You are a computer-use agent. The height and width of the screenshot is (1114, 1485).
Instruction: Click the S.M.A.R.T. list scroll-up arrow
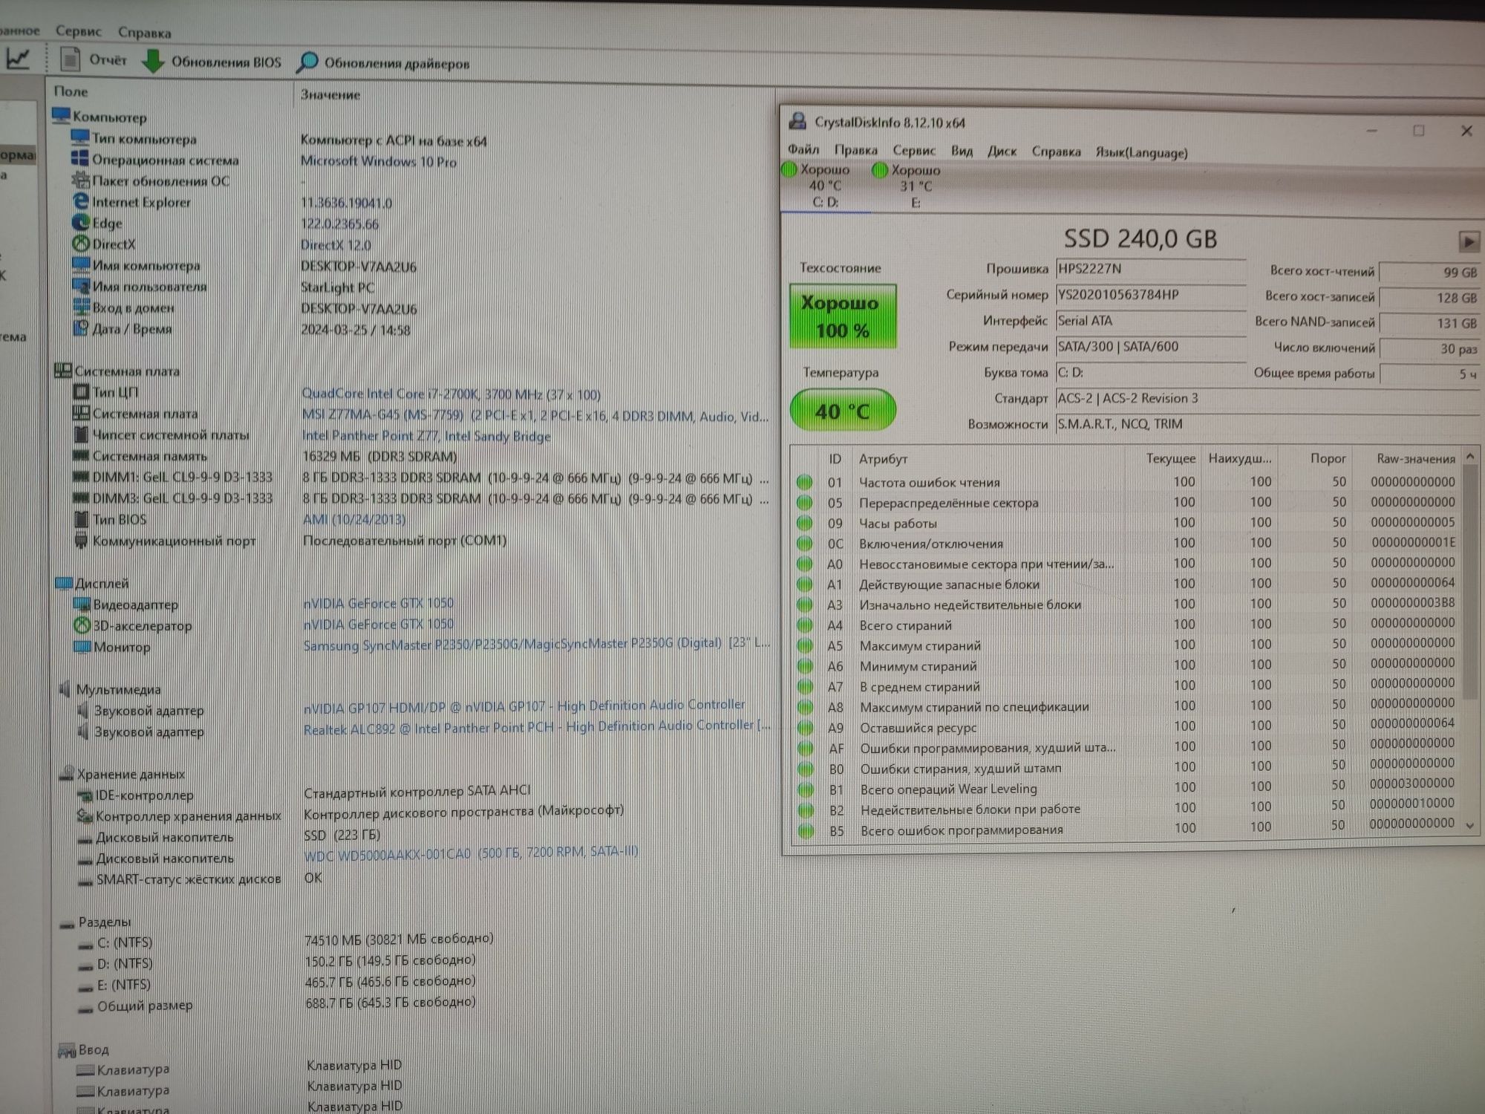click(1470, 457)
